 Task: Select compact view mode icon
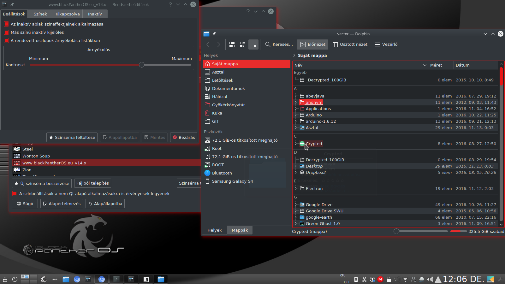243,44
